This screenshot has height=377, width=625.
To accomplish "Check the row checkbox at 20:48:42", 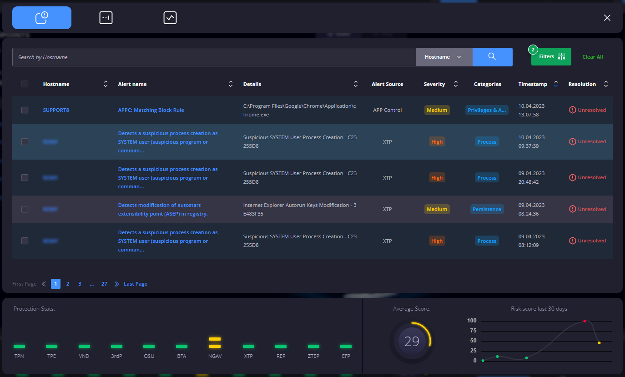I will pos(25,178).
